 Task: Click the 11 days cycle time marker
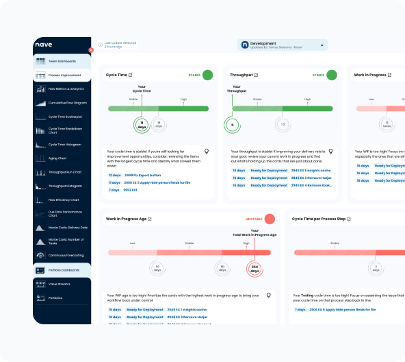coord(142,125)
